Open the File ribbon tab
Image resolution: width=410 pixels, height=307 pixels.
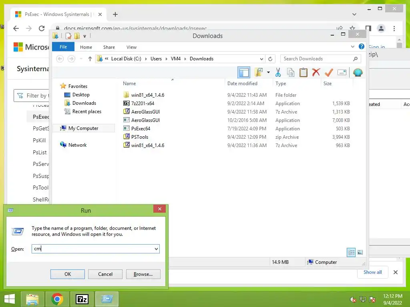click(63, 47)
